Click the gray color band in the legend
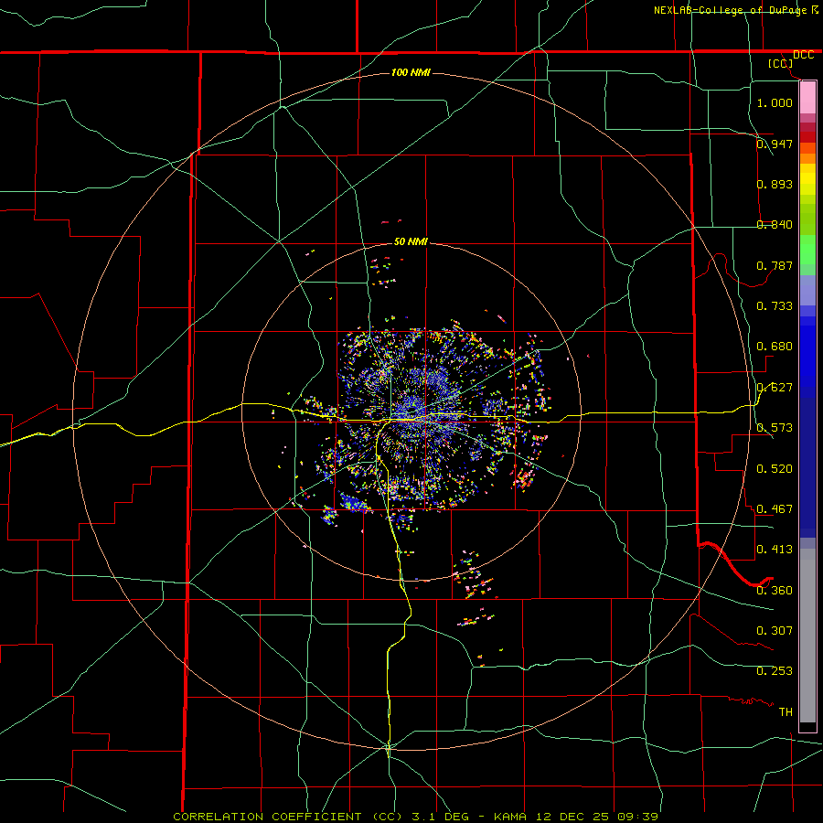The width and height of the screenshot is (823, 823). pyautogui.click(x=807, y=636)
